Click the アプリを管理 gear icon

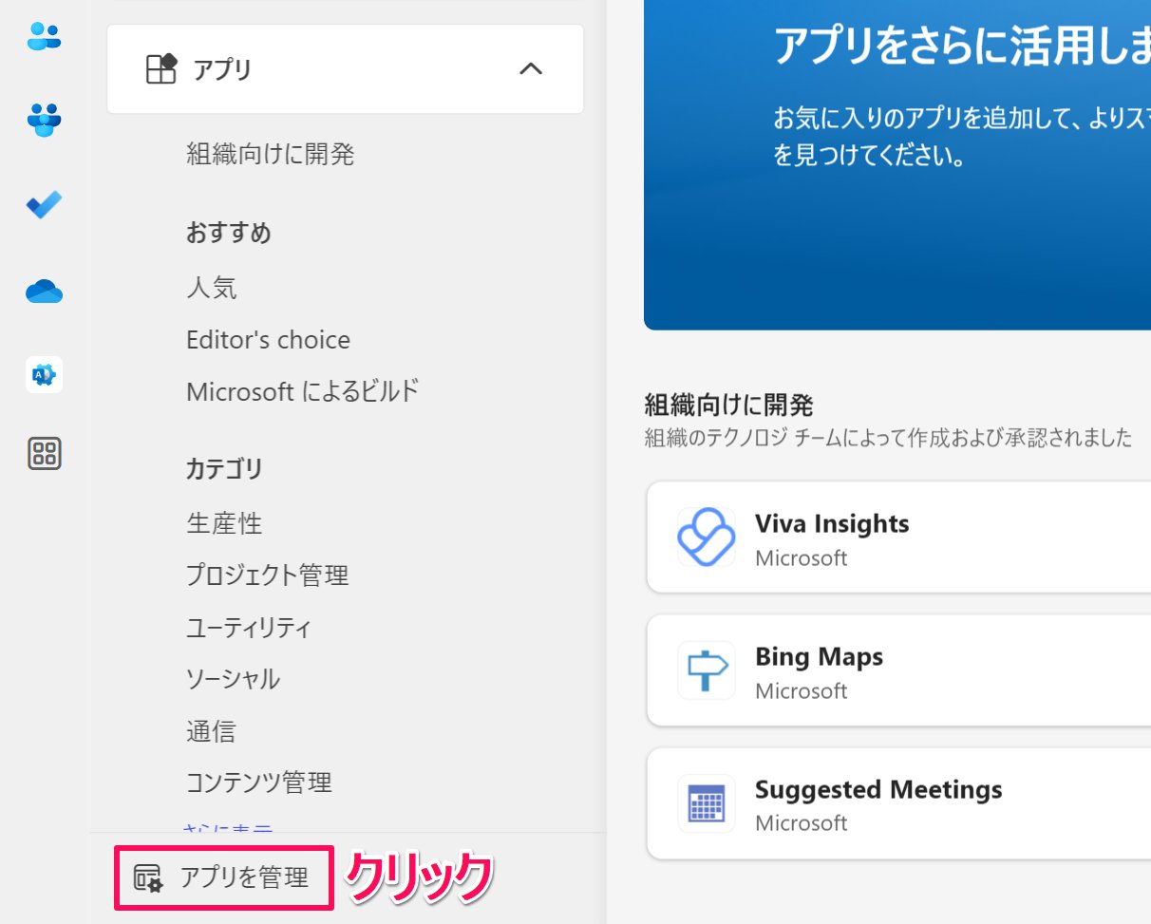coord(147,878)
